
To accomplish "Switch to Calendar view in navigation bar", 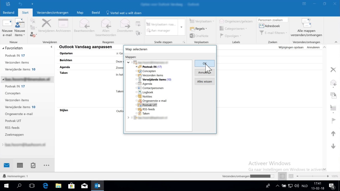I will pos(20,165).
